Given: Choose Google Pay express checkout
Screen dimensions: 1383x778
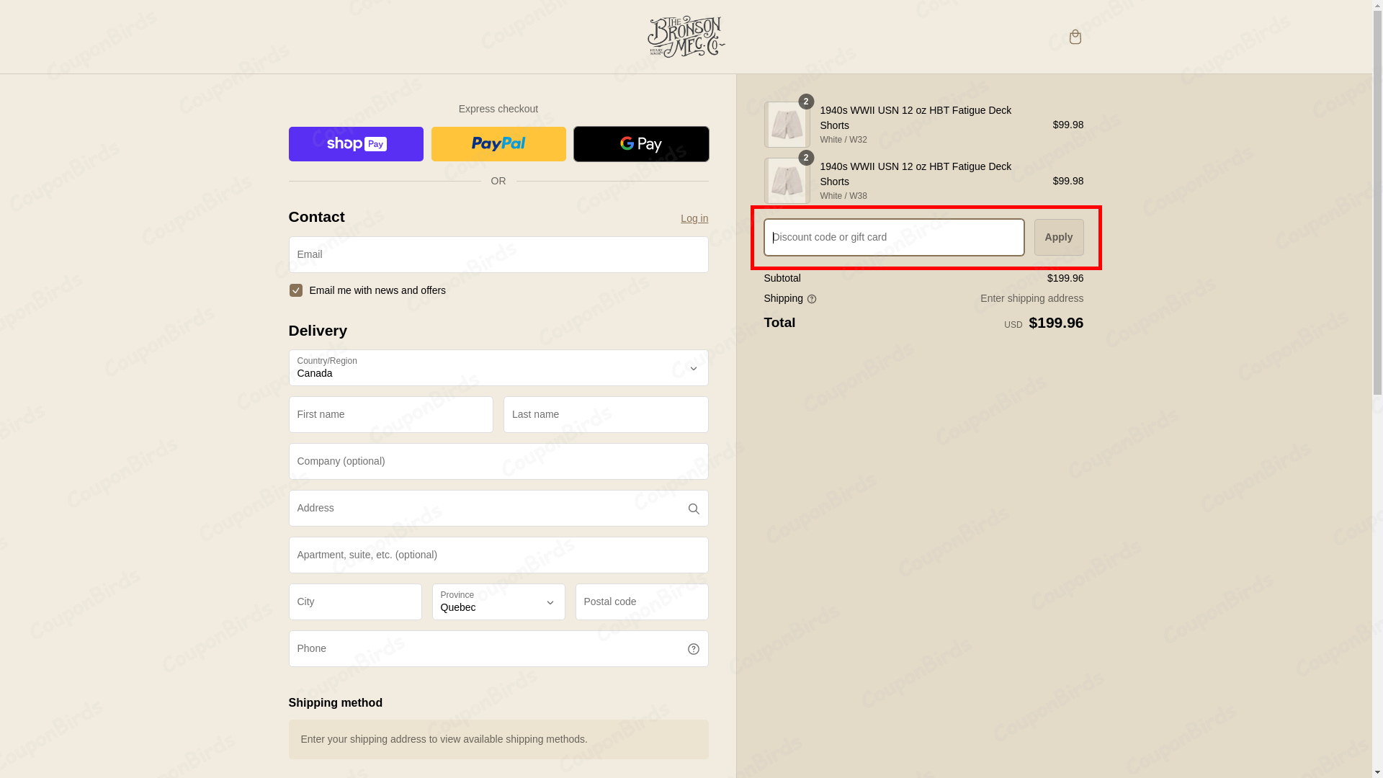Looking at the screenshot, I should 641,144.
